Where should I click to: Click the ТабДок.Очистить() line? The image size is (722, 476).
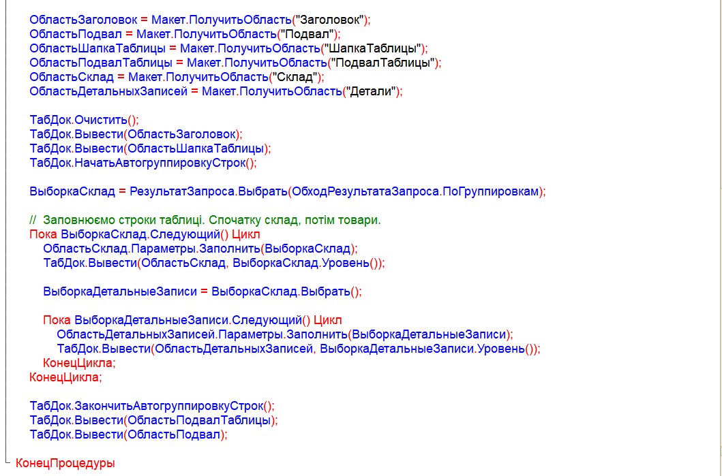84,120
